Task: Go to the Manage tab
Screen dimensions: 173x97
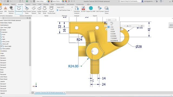Action: point(46,4)
